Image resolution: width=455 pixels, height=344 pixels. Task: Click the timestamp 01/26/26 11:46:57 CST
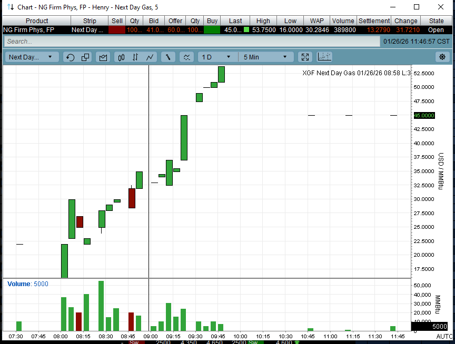[x=417, y=42]
